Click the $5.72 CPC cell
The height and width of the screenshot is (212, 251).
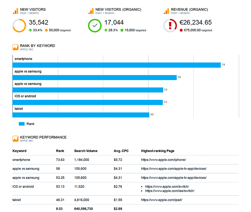click(x=118, y=160)
